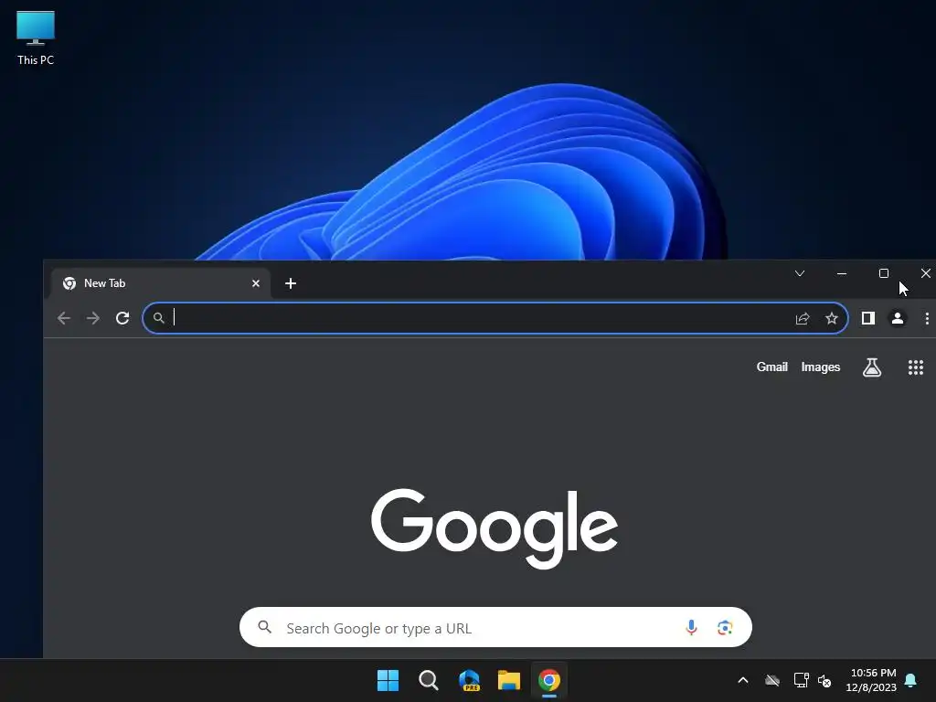Click the Search Google or type a URL box

(x=495, y=627)
